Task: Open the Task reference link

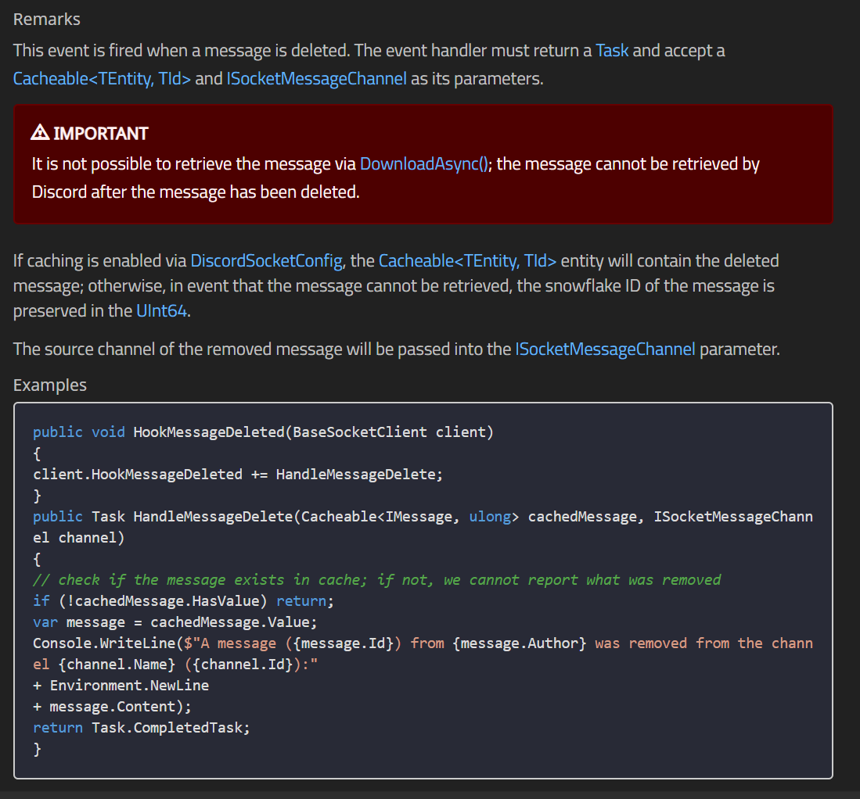Action: pyautogui.click(x=612, y=50)
